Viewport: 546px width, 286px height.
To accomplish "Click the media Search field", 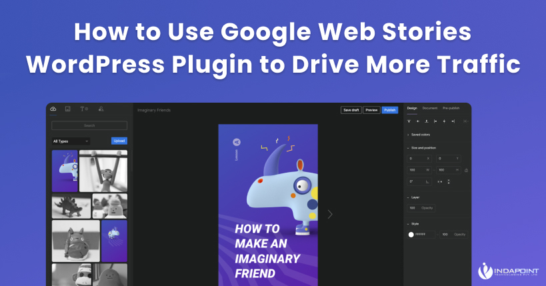I will click(89, 125).
